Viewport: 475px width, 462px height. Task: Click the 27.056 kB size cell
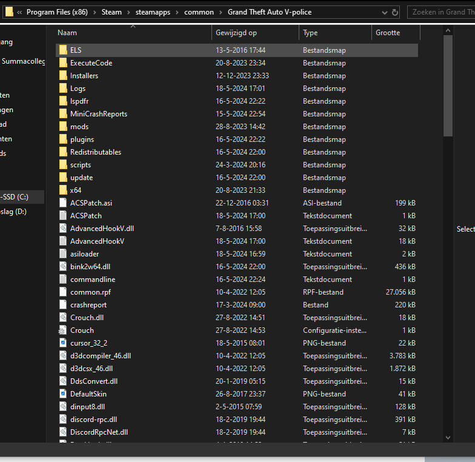[x=400, y=292]
